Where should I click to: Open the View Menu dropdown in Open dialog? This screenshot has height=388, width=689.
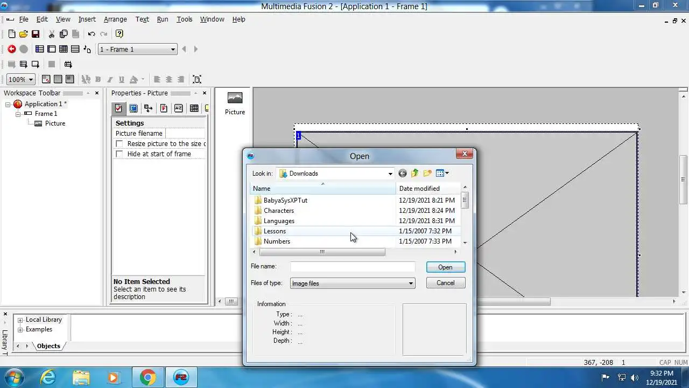[442, 174]
